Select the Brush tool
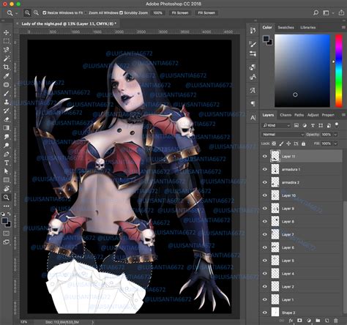This screenshot has height=325, width=347. click(7, 93)
